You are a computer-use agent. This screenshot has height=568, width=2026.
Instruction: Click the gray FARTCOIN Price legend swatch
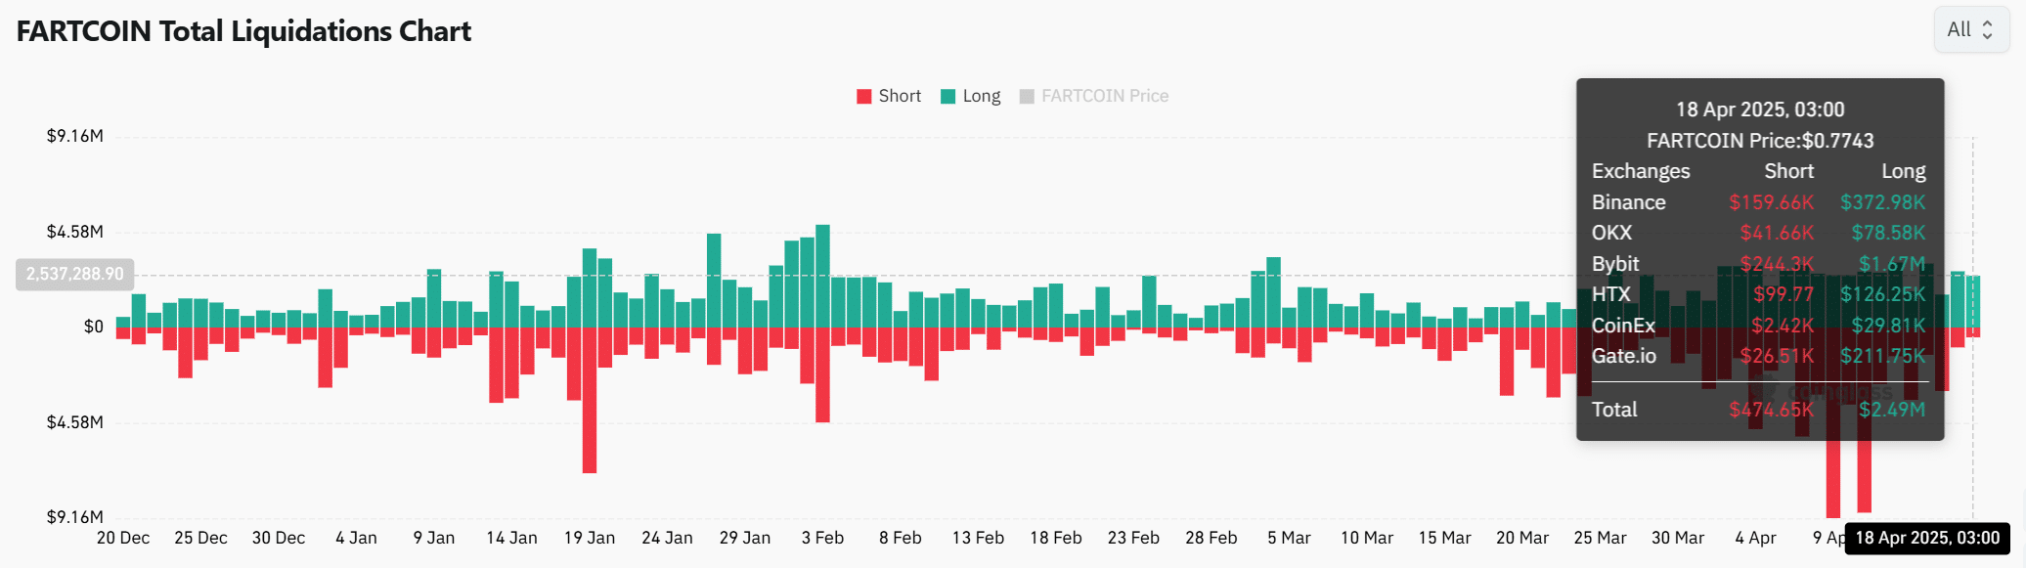click(x=1027, y=96)
